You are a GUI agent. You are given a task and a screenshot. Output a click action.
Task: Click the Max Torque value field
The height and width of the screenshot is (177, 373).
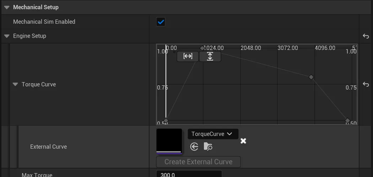(x=189, y=174)
